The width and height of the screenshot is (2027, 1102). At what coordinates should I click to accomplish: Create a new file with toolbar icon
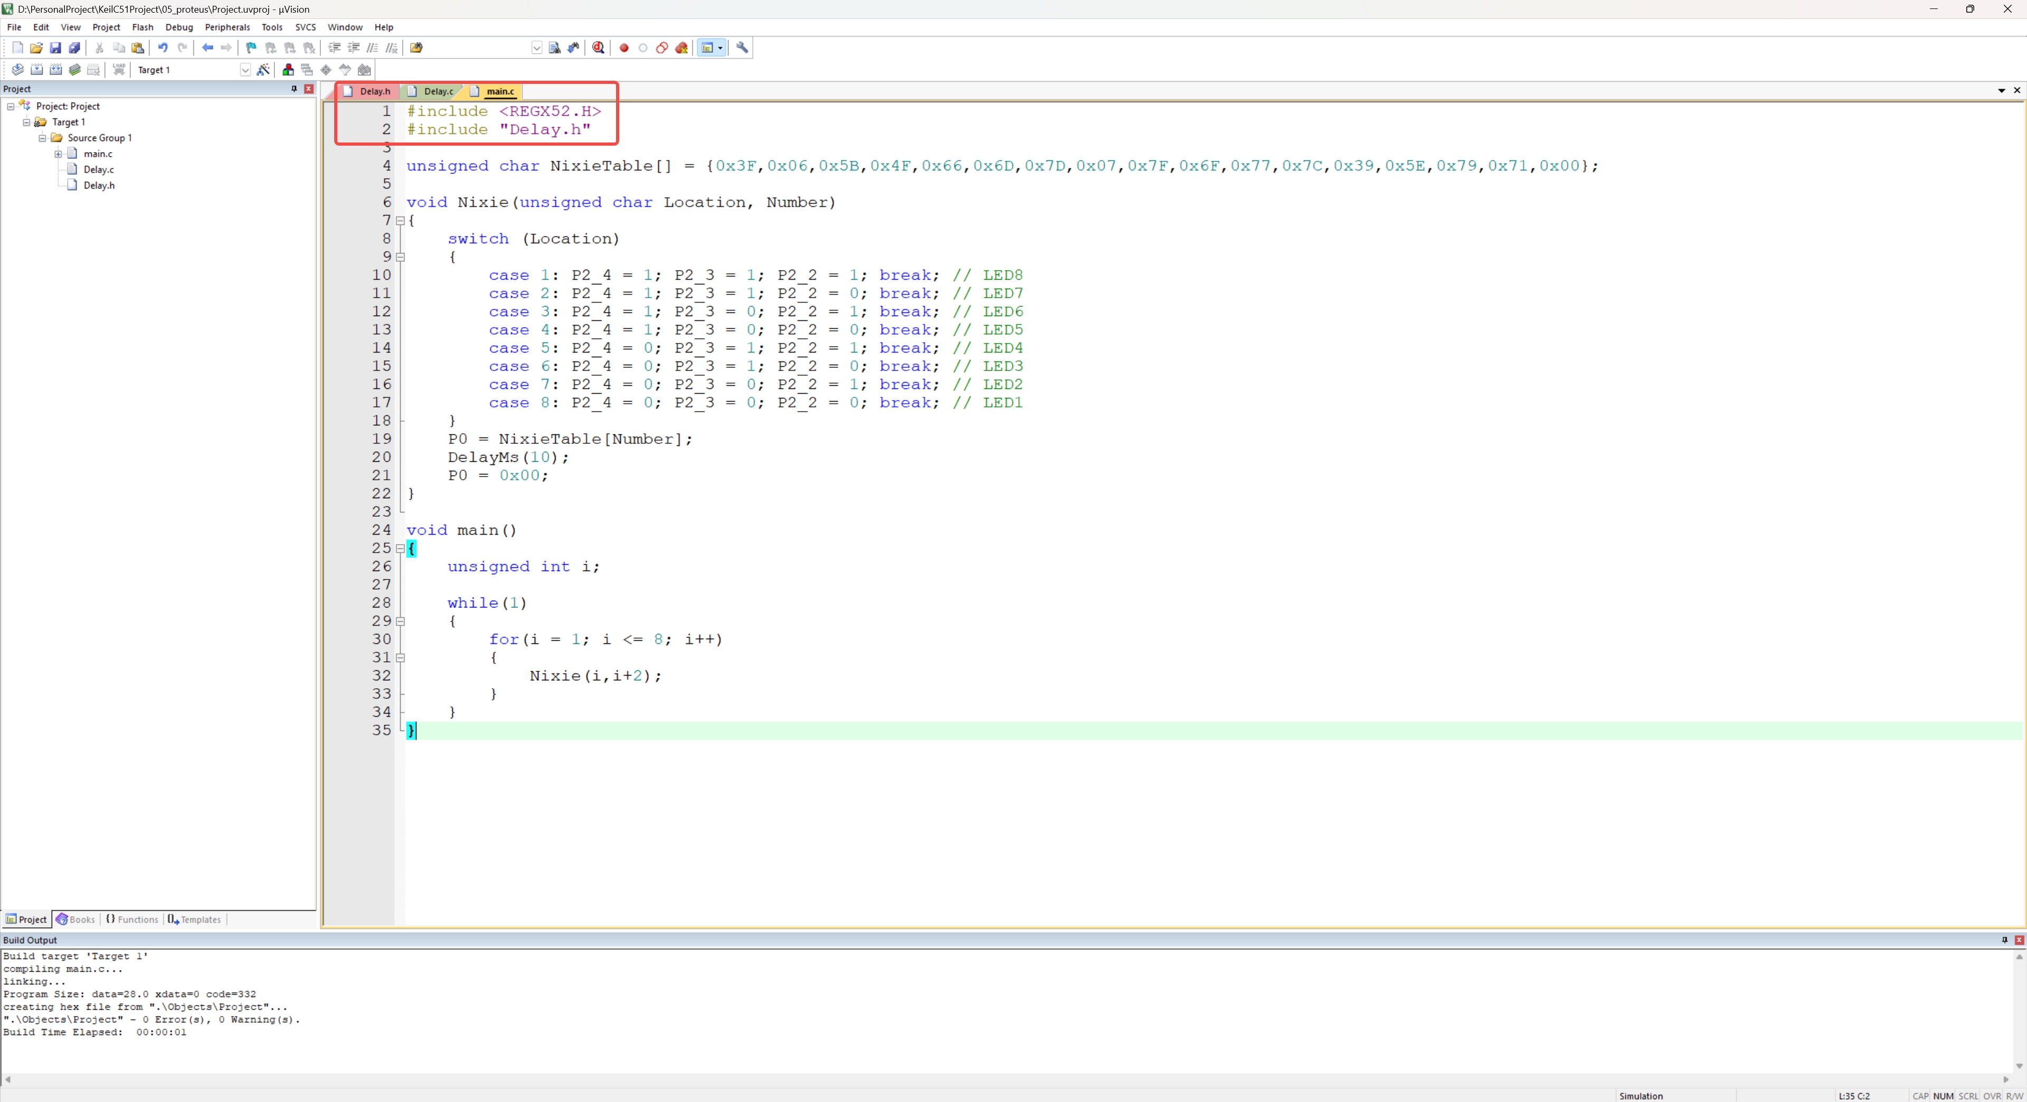click(x=17, y=48)
